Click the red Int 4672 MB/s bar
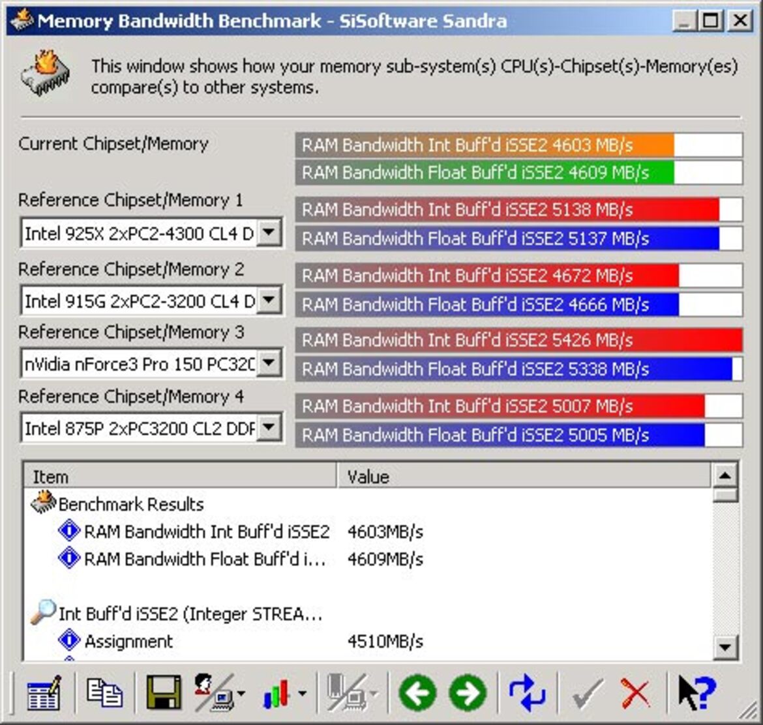 pyautogui.click(x=487, y=276)
